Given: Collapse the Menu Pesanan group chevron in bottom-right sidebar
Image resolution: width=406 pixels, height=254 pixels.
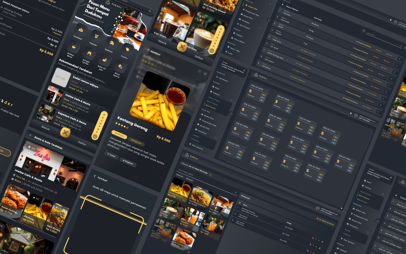Looking at the screenshot, I should point(383,194).
